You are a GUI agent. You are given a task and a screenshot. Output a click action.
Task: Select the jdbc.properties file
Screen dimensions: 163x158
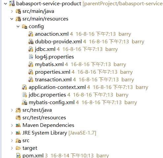(x=47, y=95)
